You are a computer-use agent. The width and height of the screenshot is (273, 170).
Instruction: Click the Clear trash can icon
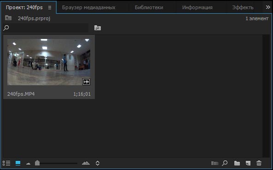click(x=259, y=163)
